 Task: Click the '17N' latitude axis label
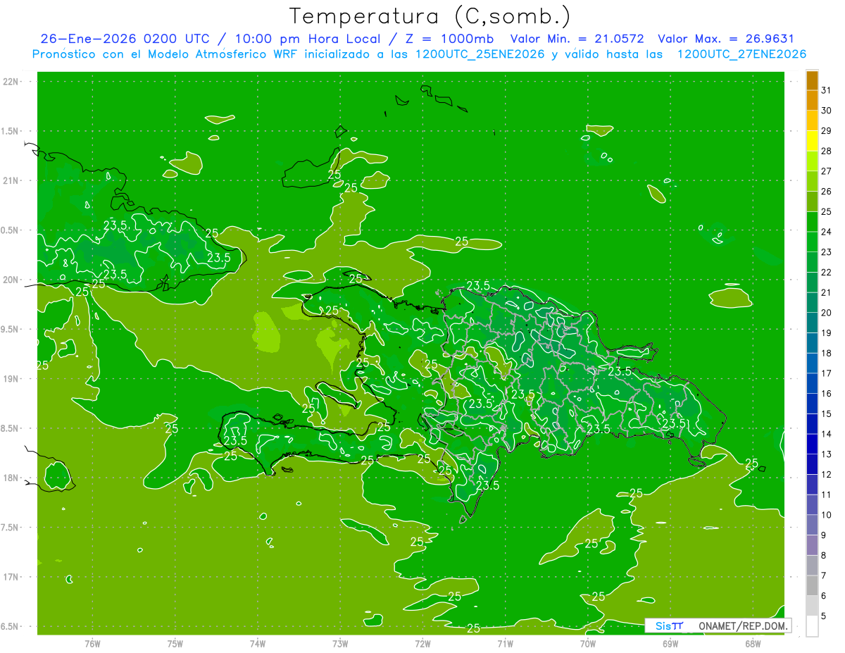pos(11,577)
